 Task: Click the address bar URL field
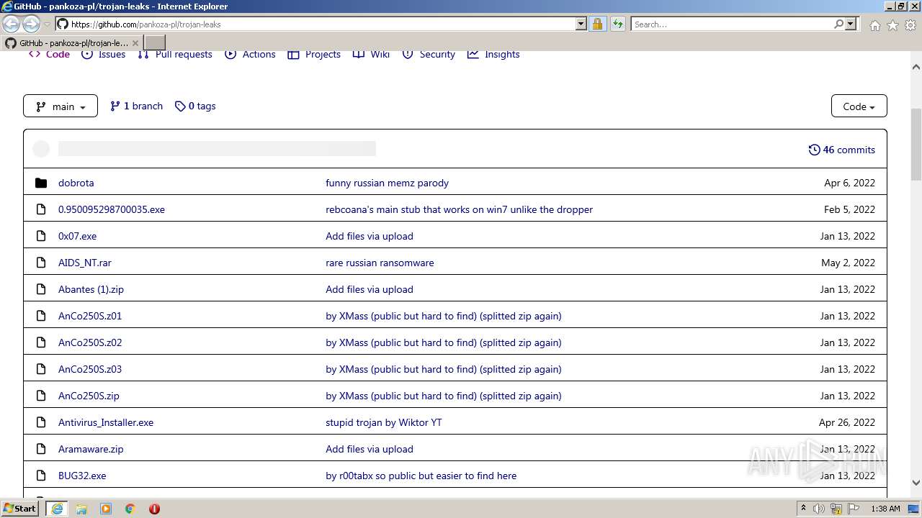click(321, 24)
